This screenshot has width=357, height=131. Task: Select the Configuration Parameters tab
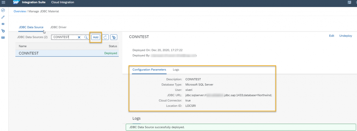(149, 70)
